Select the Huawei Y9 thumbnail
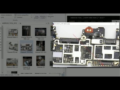 pyautogui.click(x=41, y=62)
